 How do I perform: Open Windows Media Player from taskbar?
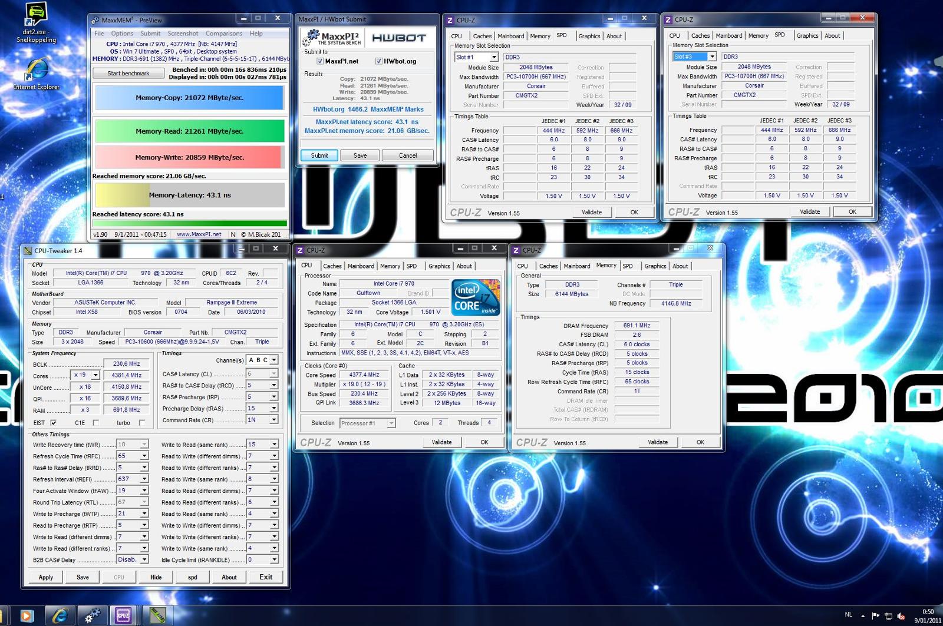[x=27, y=616]
